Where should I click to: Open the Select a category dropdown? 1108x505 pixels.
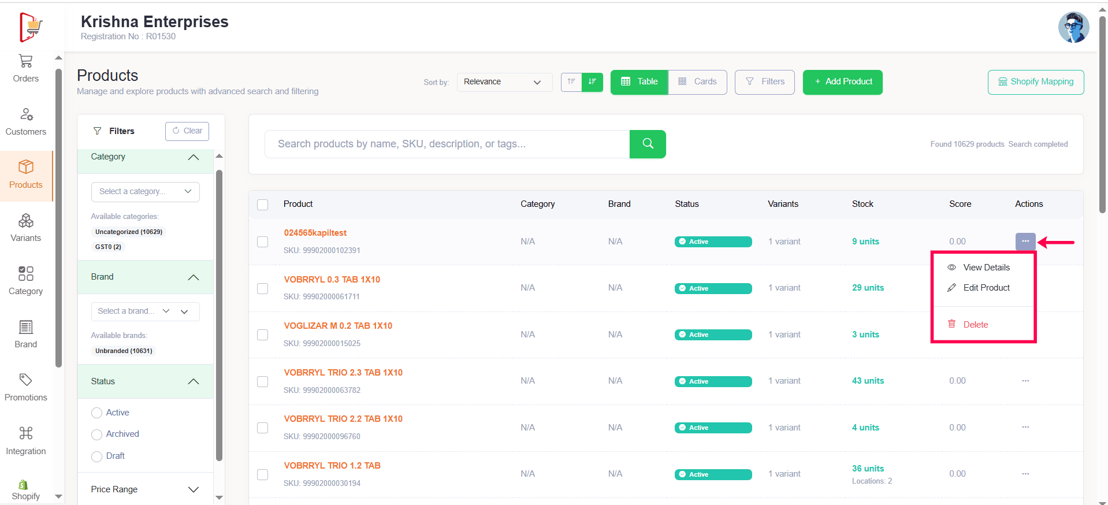145,192
